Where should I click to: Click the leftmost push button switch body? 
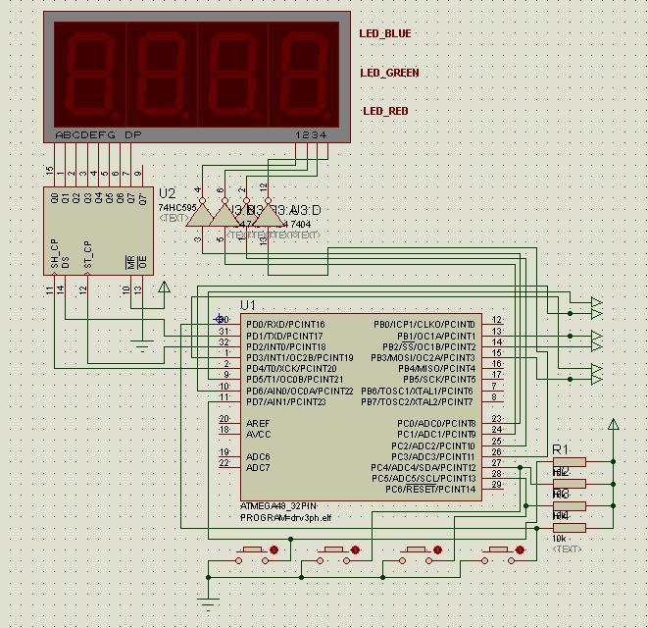tap(252, 555)
